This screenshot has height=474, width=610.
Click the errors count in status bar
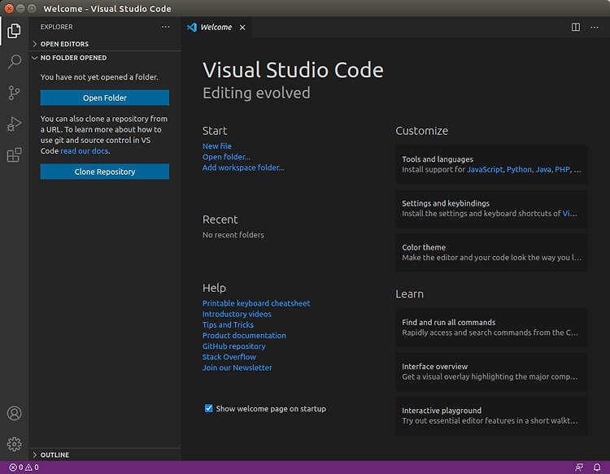click(x=16, y=467)
